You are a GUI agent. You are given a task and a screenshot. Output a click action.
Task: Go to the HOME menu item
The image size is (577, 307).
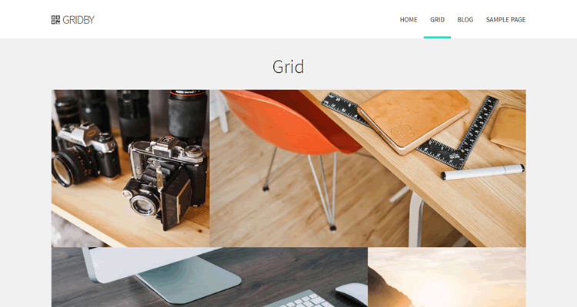[409, 20]
